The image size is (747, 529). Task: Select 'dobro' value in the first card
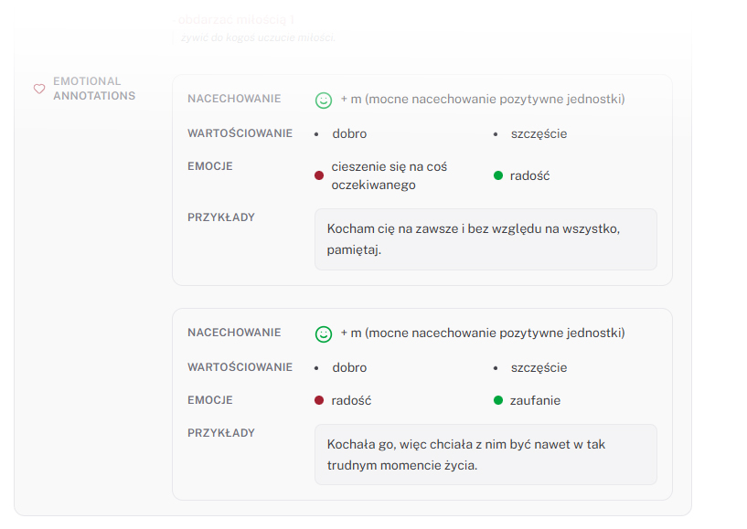coord(349,133)
